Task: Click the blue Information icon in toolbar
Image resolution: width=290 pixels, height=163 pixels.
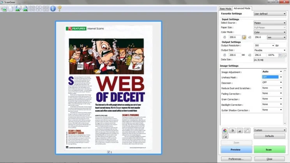Action: [x=53, y=8]
